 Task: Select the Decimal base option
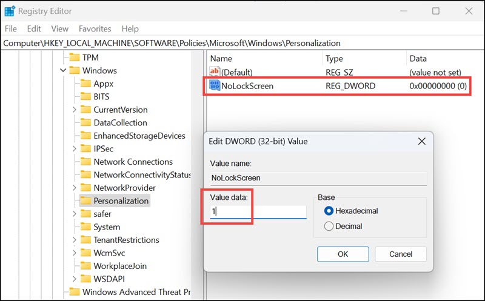(329, 227)
